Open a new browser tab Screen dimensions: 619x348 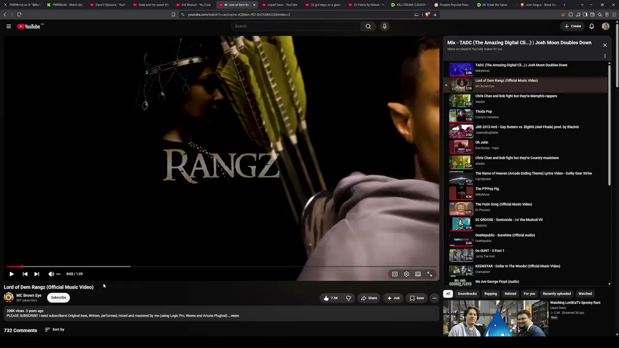pyautogui.click(x=564, y=5)
